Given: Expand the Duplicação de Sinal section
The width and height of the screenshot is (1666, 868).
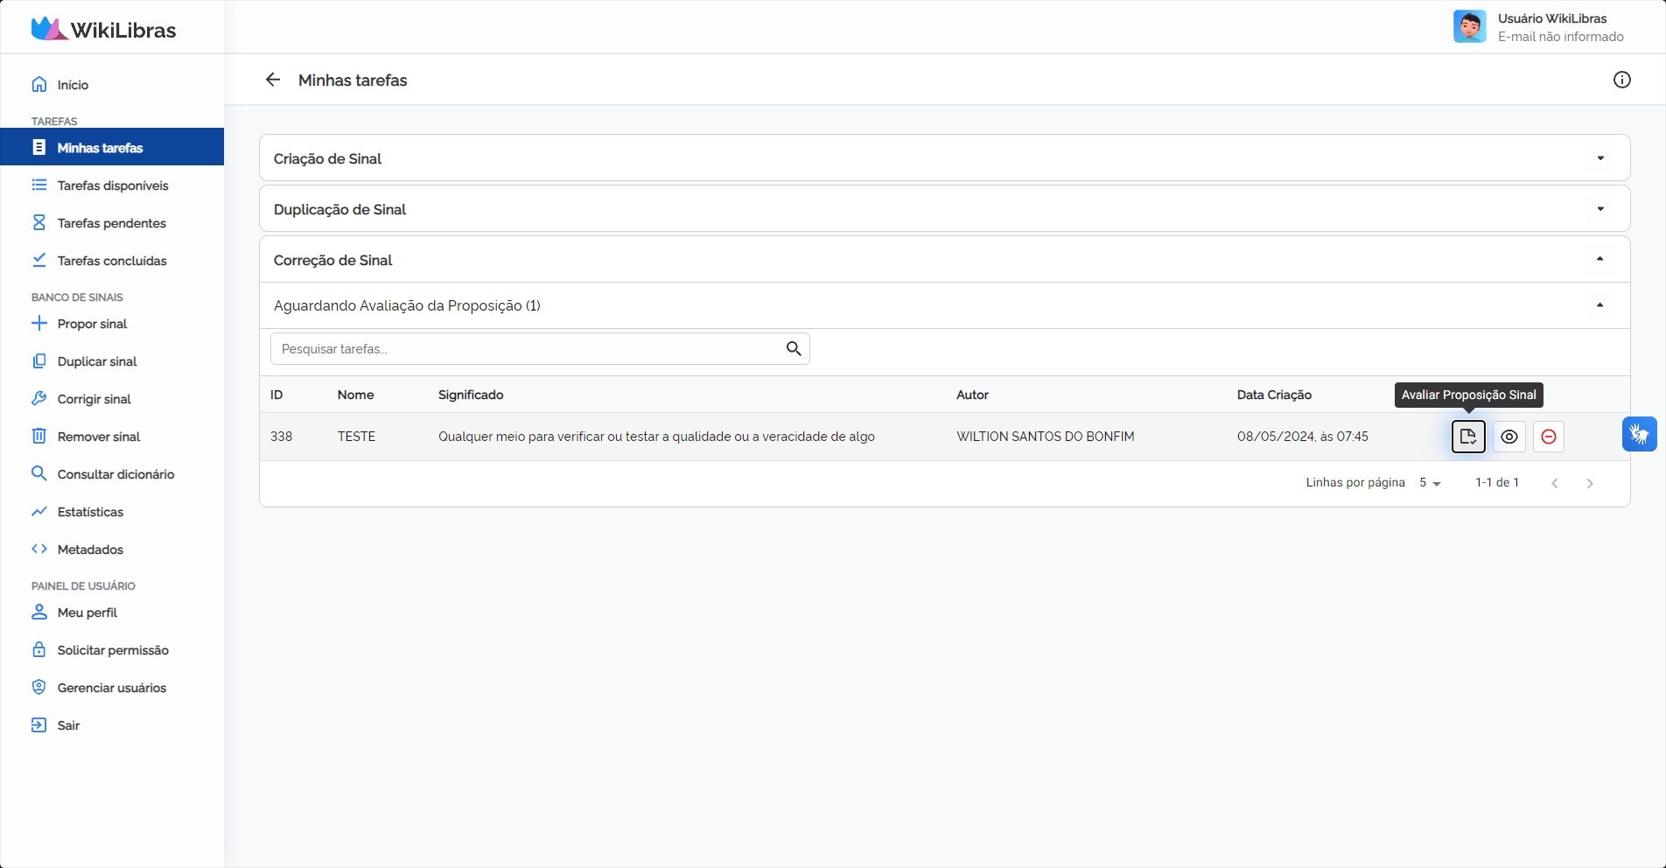Looking at the screenshot, I should [1599, 209].
